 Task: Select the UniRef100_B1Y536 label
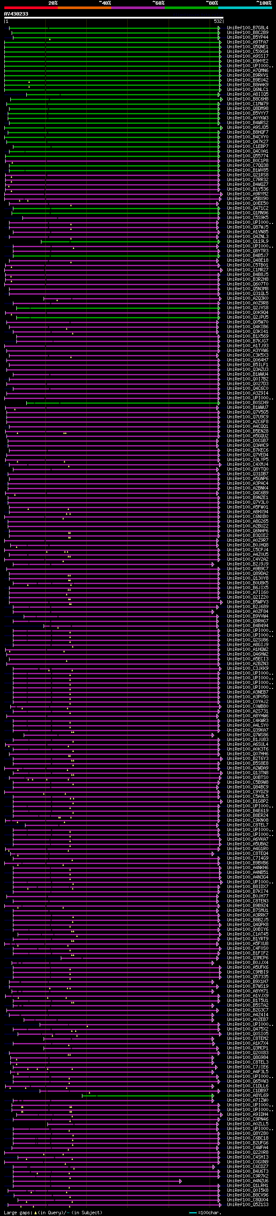point(248,189)
